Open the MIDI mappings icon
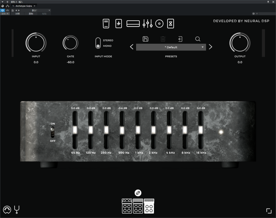 pyautogui.click(x=7, y=210)
